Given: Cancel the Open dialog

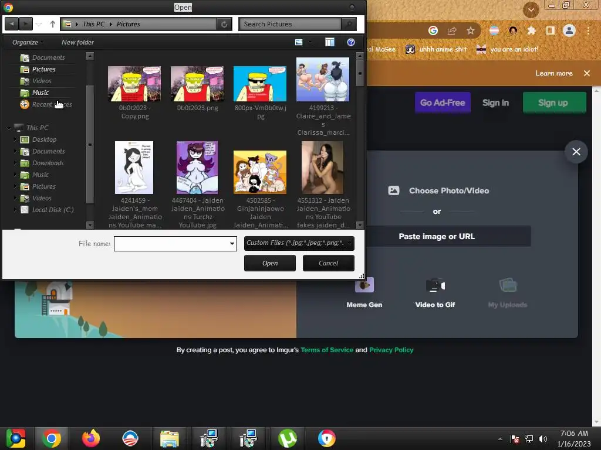Looking at the screenshot, I should (x=329, y=263).
